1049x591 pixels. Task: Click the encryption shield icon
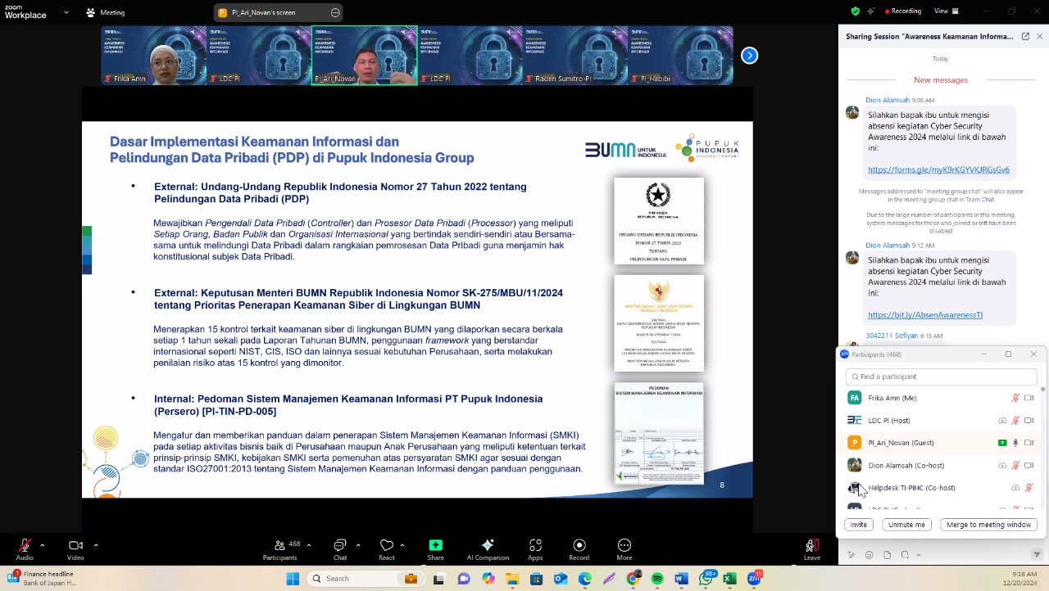coord(856,11)
